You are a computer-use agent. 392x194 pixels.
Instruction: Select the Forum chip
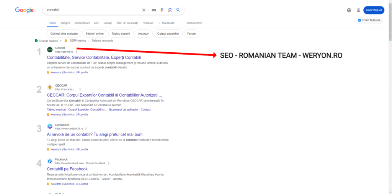pos(191,34)
